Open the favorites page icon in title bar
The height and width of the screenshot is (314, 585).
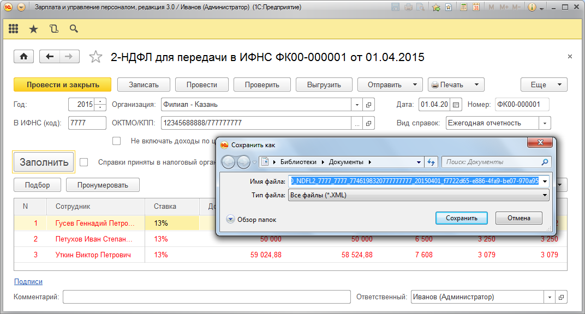[x=449, y=7]
